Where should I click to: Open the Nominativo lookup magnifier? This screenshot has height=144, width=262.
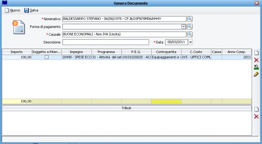pos(190,19)
